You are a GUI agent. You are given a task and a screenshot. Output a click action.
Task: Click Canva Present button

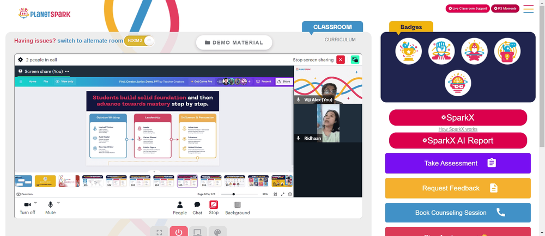(x=264, y=82)
